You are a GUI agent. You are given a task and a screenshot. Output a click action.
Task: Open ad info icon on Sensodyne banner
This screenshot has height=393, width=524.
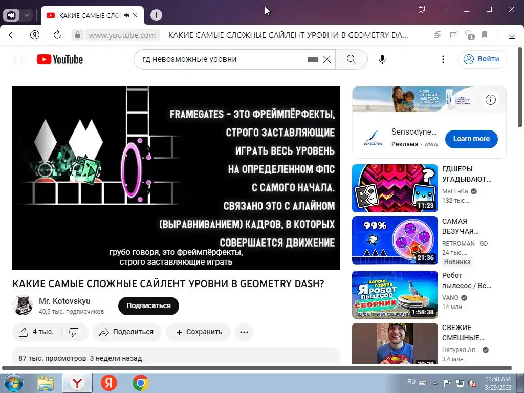(491, 100)
